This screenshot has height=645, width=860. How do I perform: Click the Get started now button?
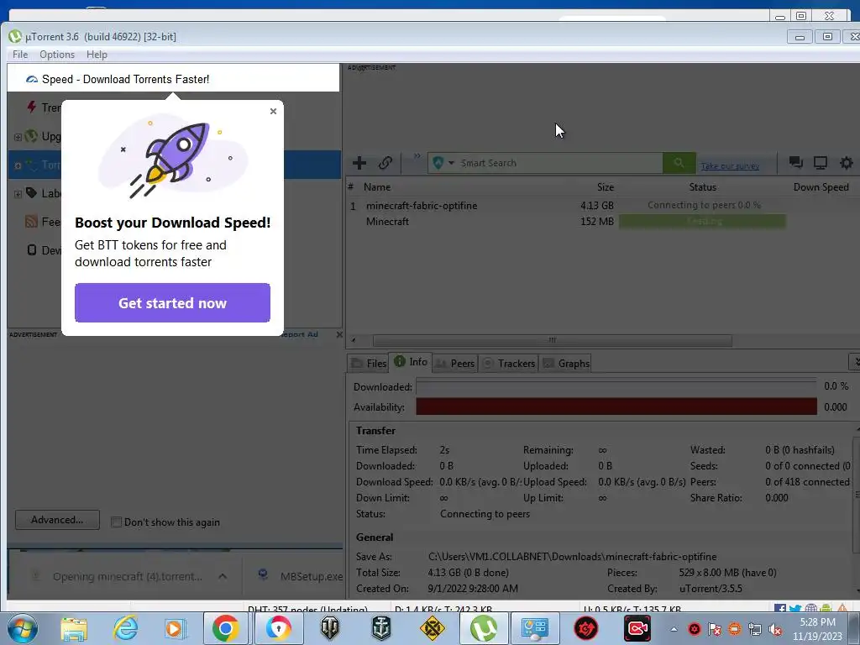[172, 302]
